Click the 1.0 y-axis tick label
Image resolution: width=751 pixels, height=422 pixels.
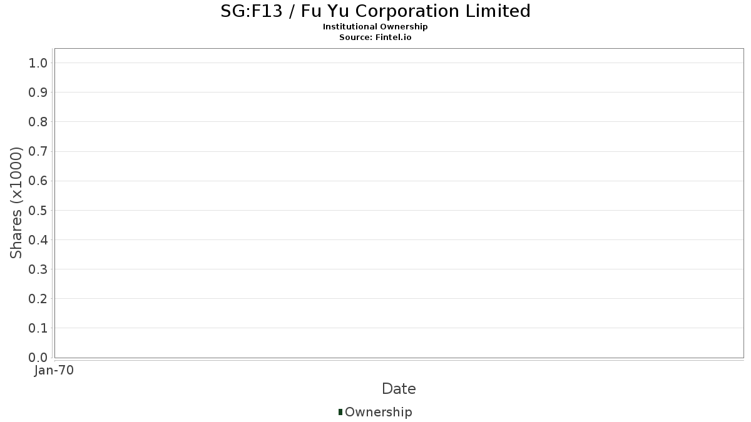tap(38, 63)
